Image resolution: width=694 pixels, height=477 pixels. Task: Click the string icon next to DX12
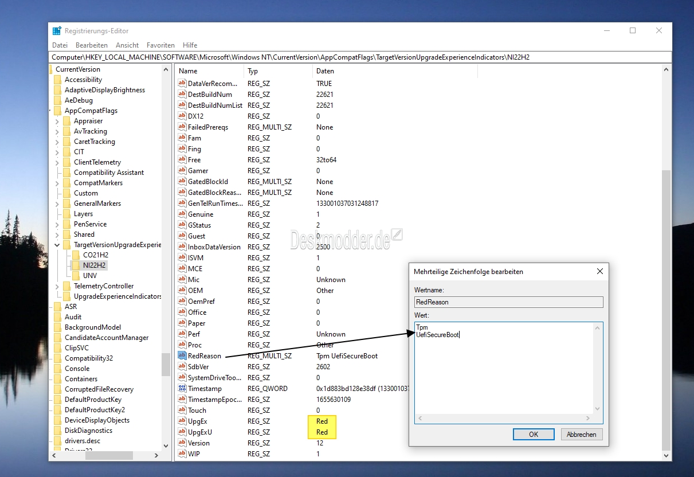182,116
